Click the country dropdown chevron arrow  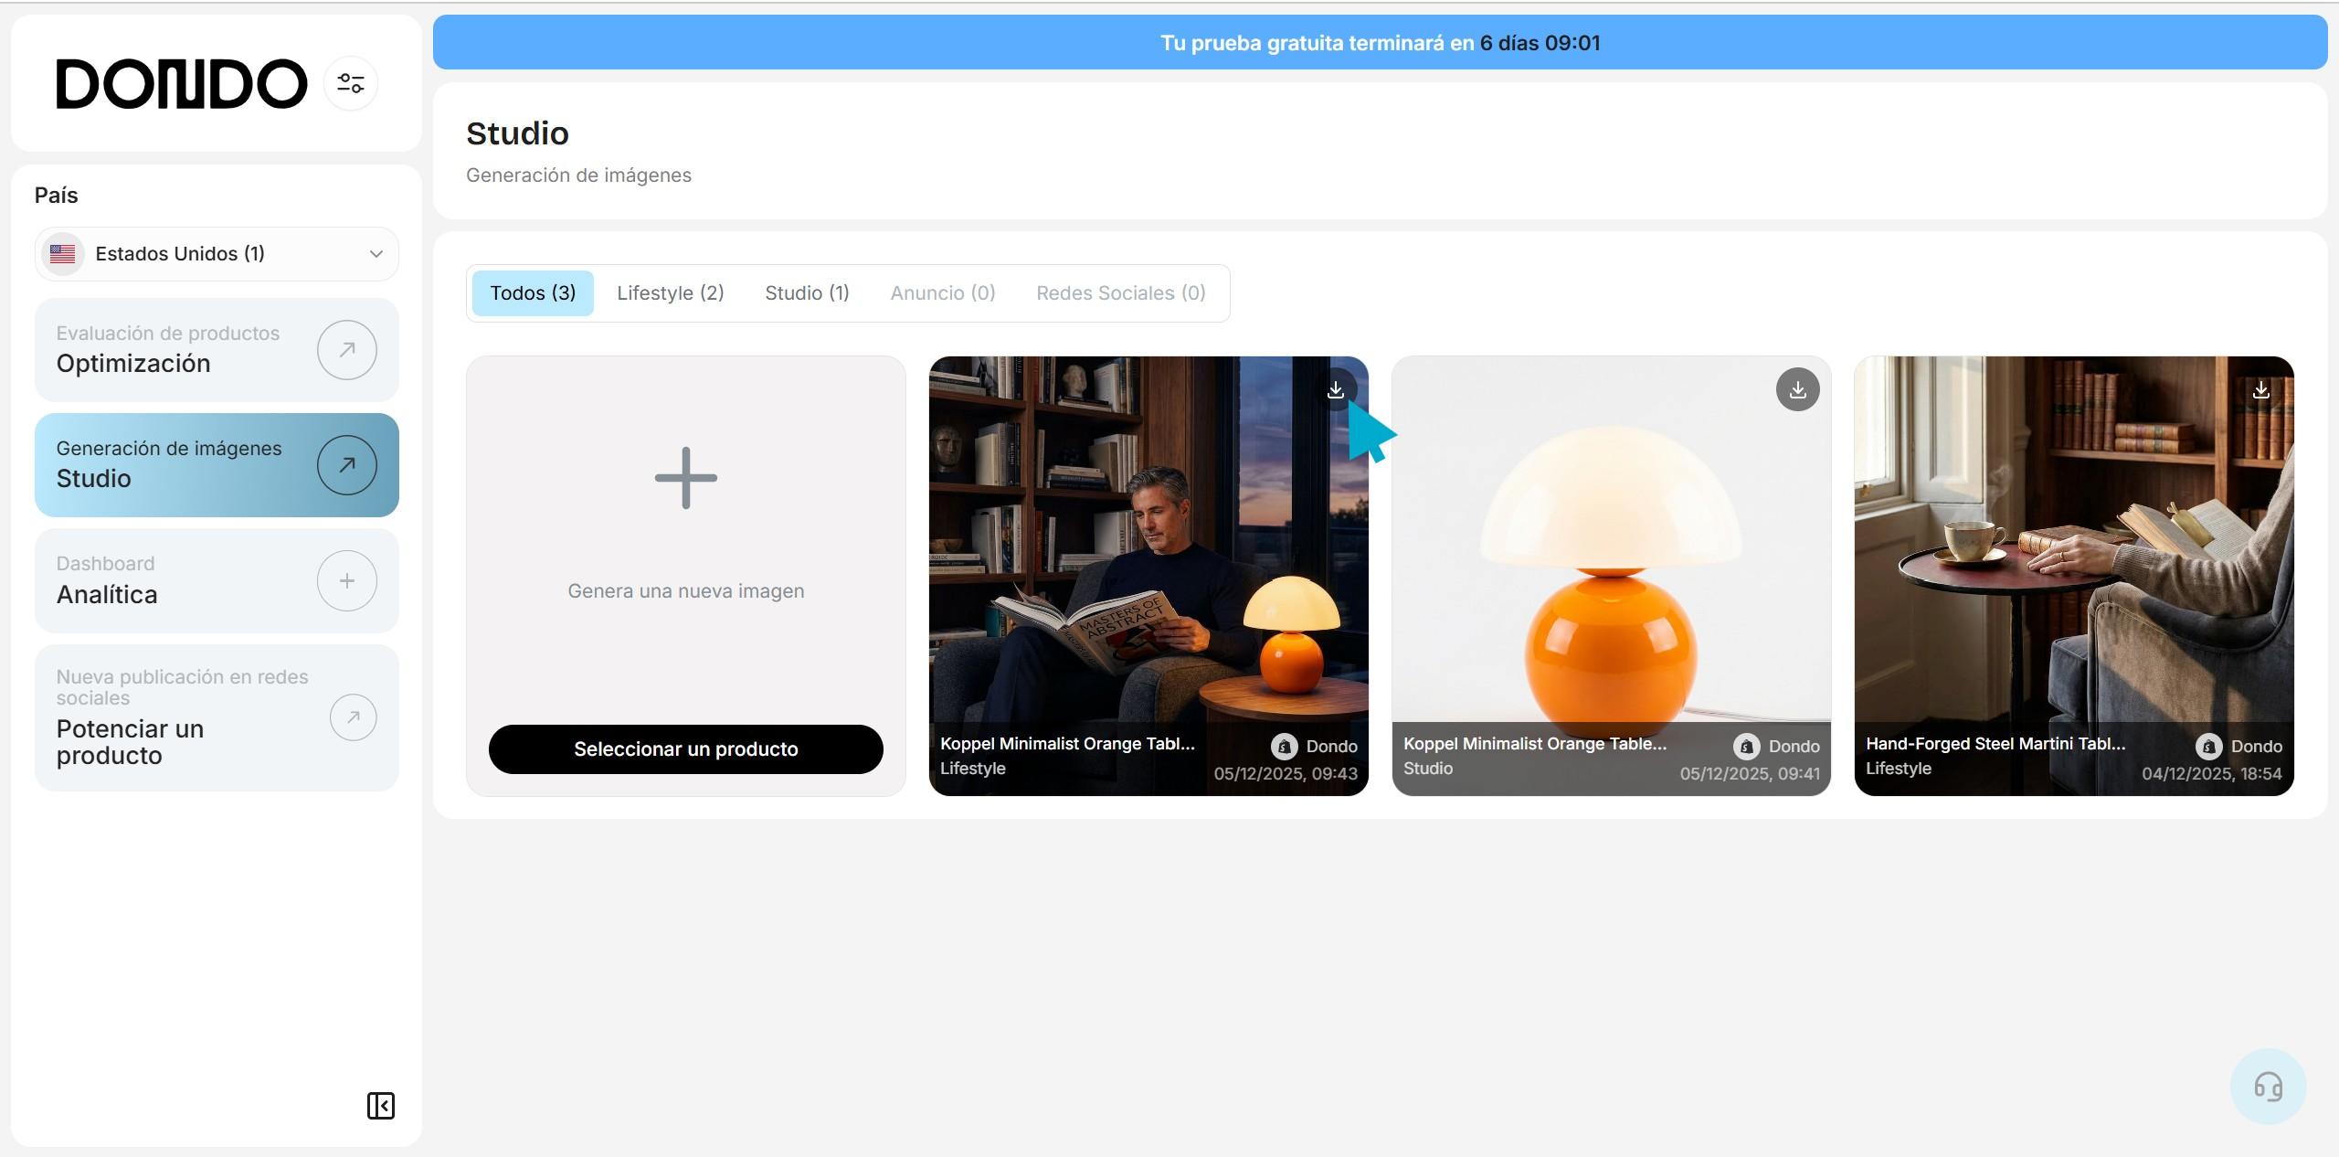376,254
